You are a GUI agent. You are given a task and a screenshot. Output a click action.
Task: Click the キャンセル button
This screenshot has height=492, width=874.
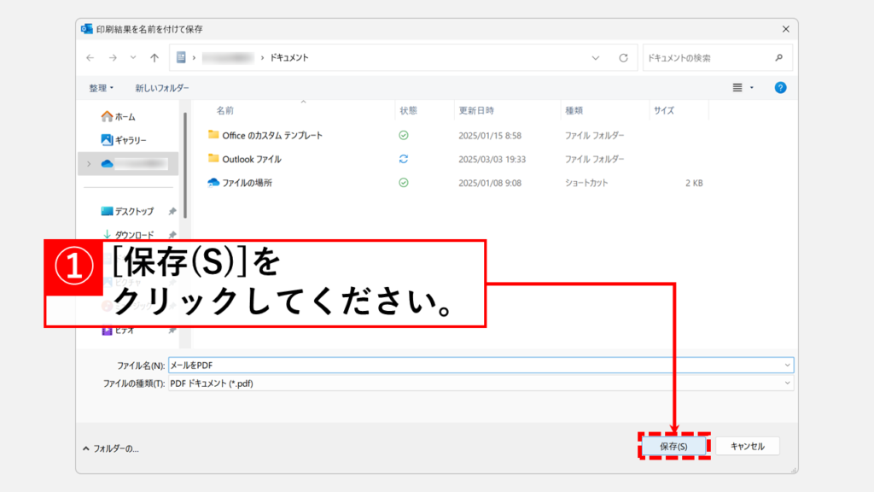tap(748, 446)
